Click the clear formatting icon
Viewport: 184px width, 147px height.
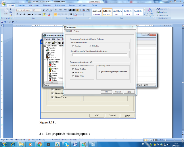[51, 10]
